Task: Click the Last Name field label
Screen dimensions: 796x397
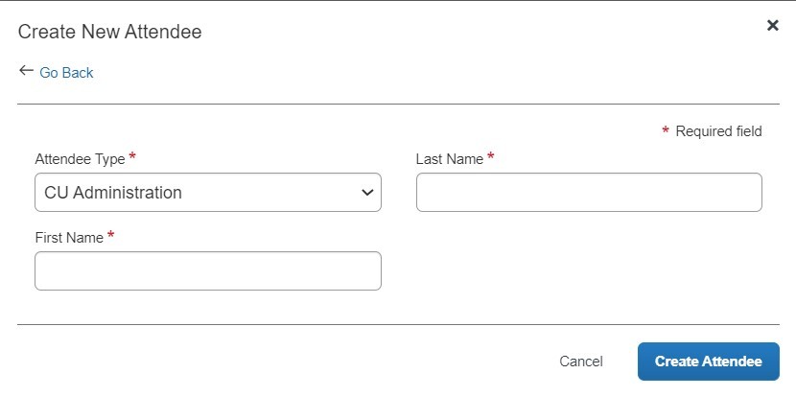Action: 449,159
